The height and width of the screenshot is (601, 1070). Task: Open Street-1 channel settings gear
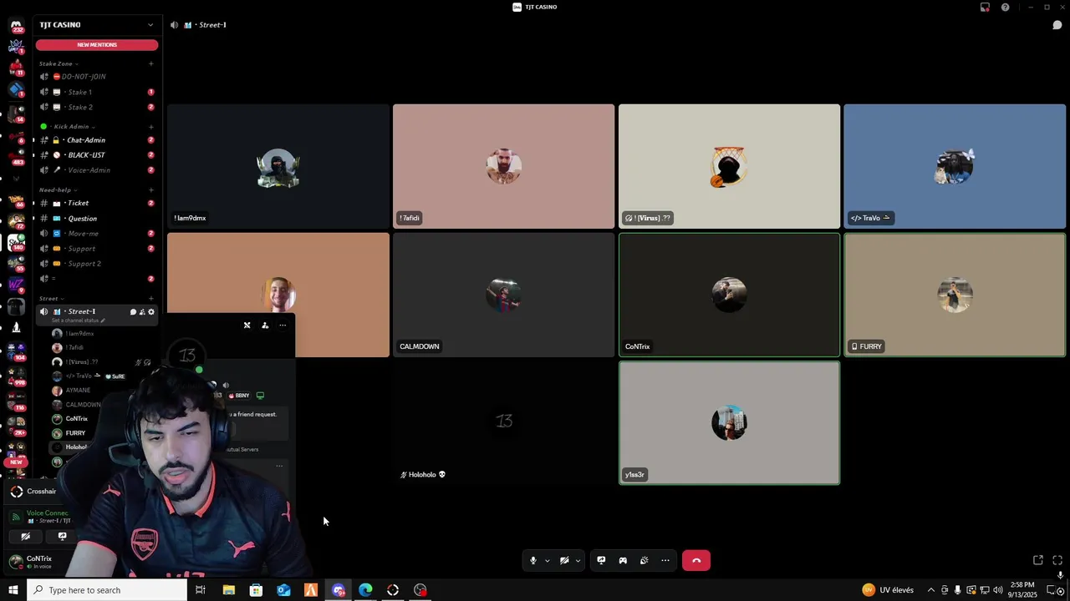coord(151,312)
